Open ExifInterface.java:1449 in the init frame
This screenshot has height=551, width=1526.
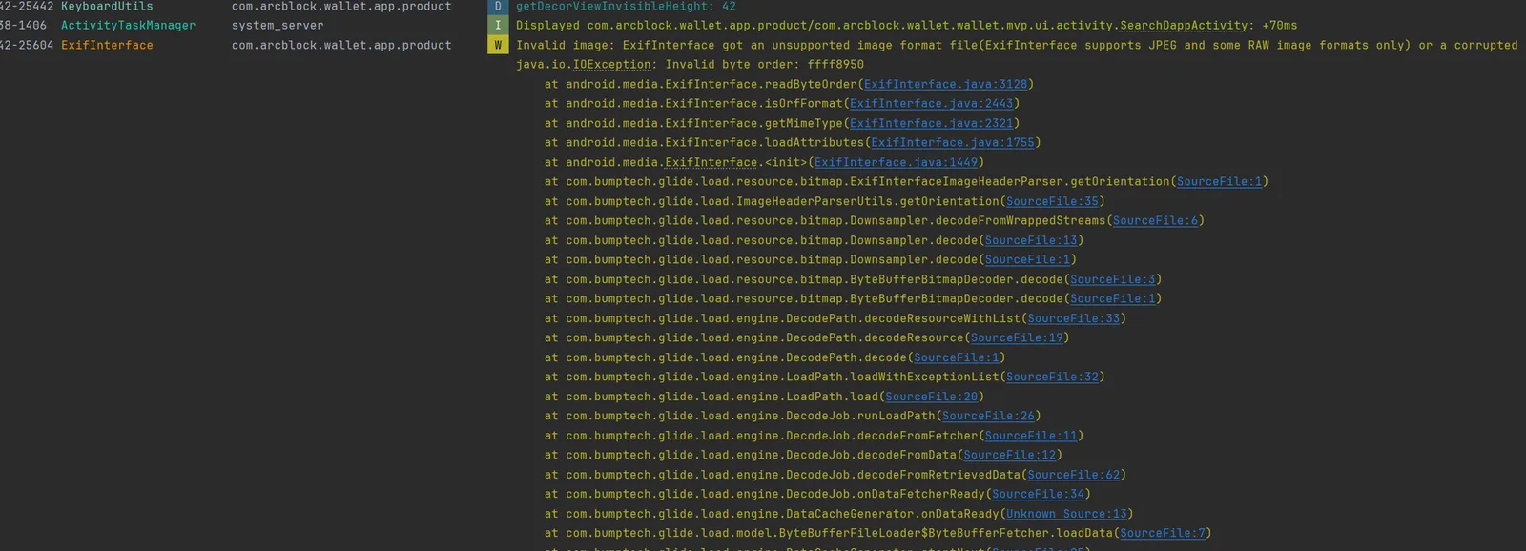(x=896, y=162)
